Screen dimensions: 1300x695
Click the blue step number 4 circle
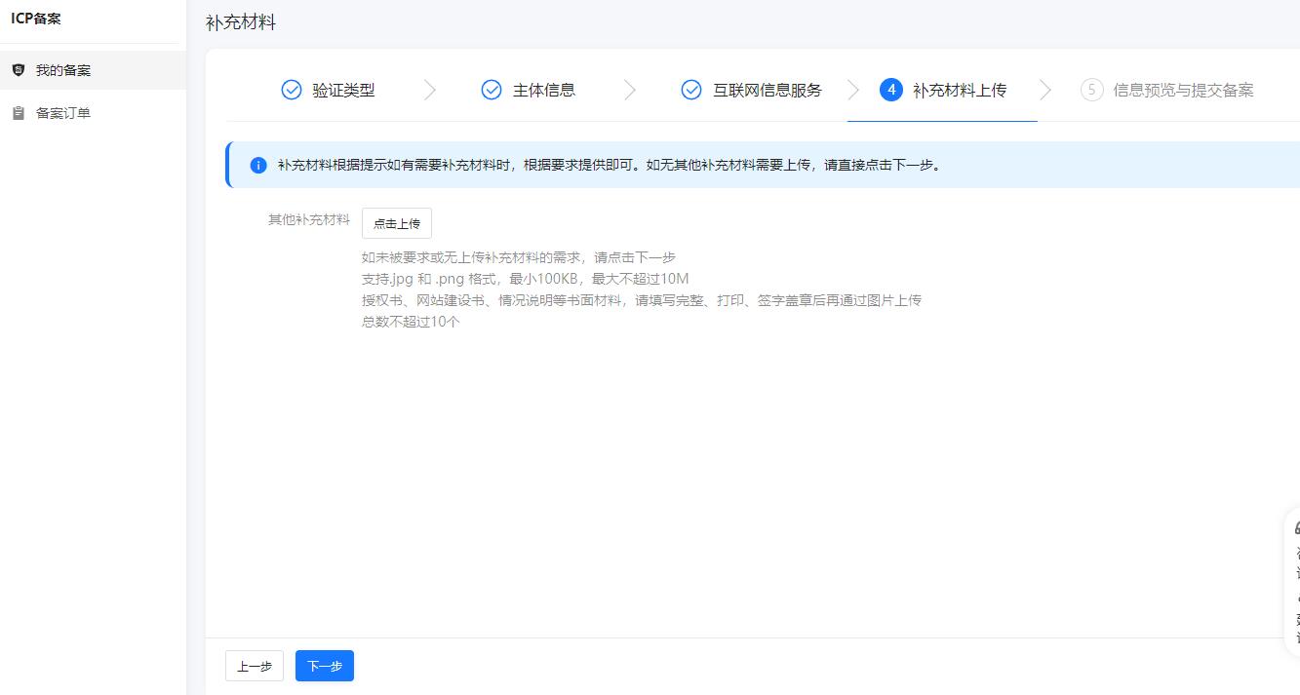[x=890, y=90]
